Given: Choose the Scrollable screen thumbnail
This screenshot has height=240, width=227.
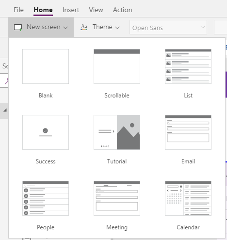Looking at the screenshot, I should coord(117,66).
